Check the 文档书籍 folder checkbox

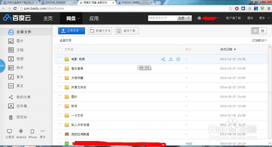pyautogui.click(x=60, y=78)
